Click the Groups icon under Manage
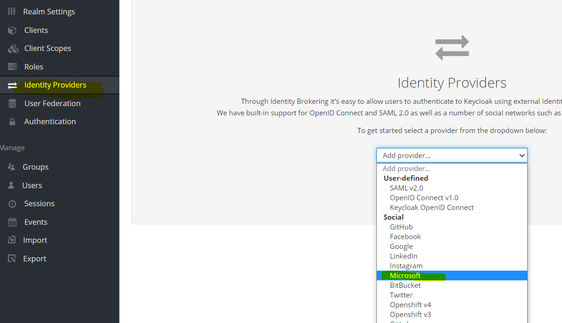562x323 pixels. pyautogui.click(x=11, y=166)
